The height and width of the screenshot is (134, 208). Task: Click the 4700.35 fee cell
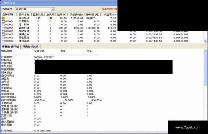[x=78, y=28]
